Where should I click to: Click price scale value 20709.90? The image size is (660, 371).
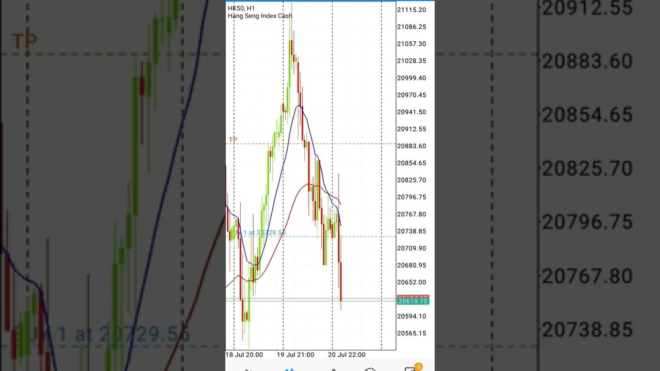(411, 248)
